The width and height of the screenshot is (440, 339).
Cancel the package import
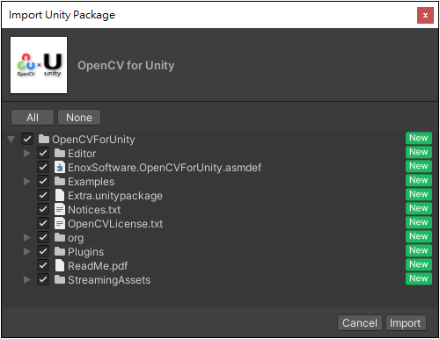pos(360,323)
